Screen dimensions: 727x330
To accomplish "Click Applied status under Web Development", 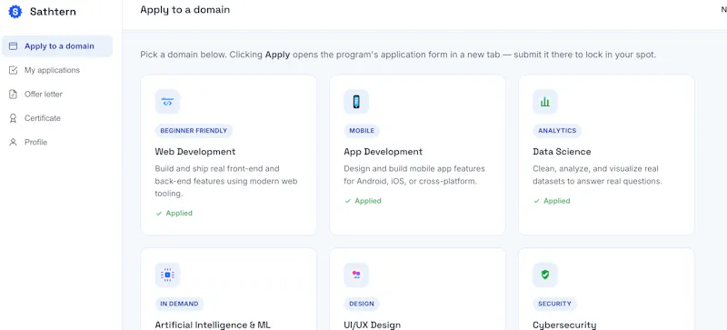I will coord(174,214).
